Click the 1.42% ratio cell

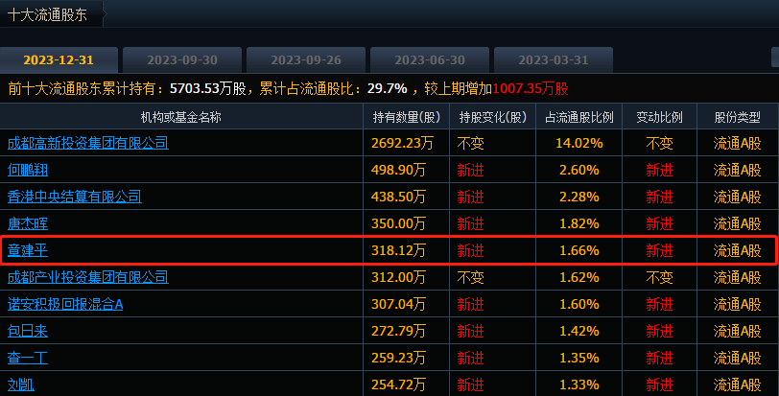(579, 331)
